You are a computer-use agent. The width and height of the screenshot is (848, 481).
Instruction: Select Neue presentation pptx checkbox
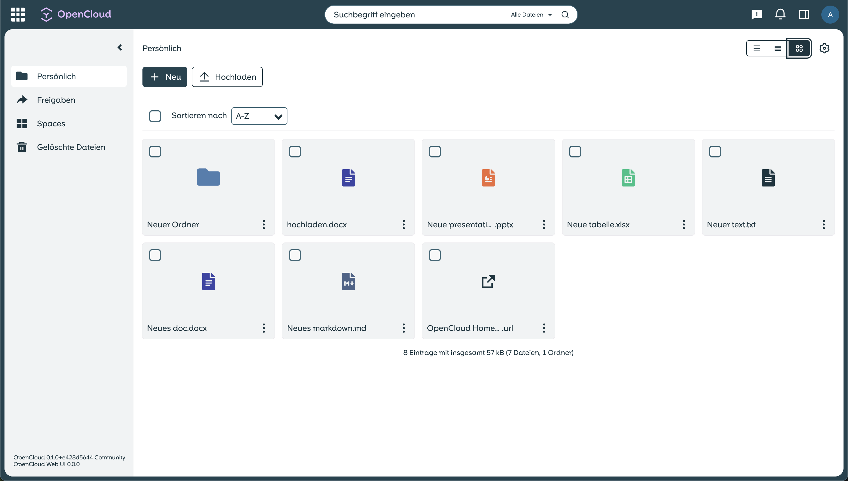tap(435, 152)
